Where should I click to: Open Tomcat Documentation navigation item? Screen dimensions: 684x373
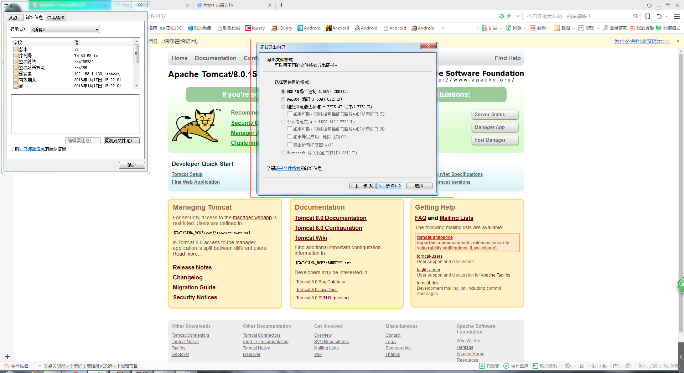pos(216,58)
